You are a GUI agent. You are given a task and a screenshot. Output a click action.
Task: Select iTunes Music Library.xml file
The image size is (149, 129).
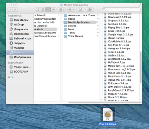click(45, 33)
